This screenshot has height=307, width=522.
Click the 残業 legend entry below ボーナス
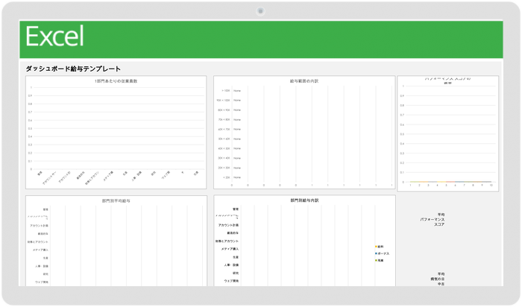[x=379, y=261]
